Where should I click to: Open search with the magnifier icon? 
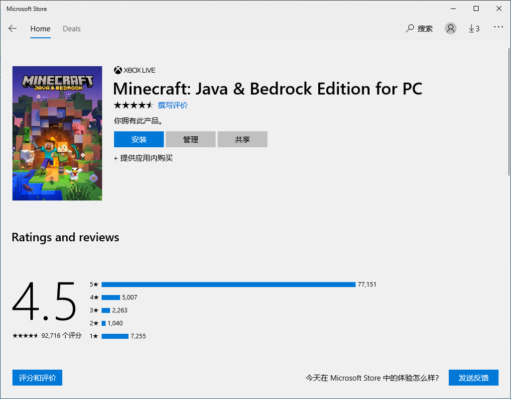coord(410,28)
